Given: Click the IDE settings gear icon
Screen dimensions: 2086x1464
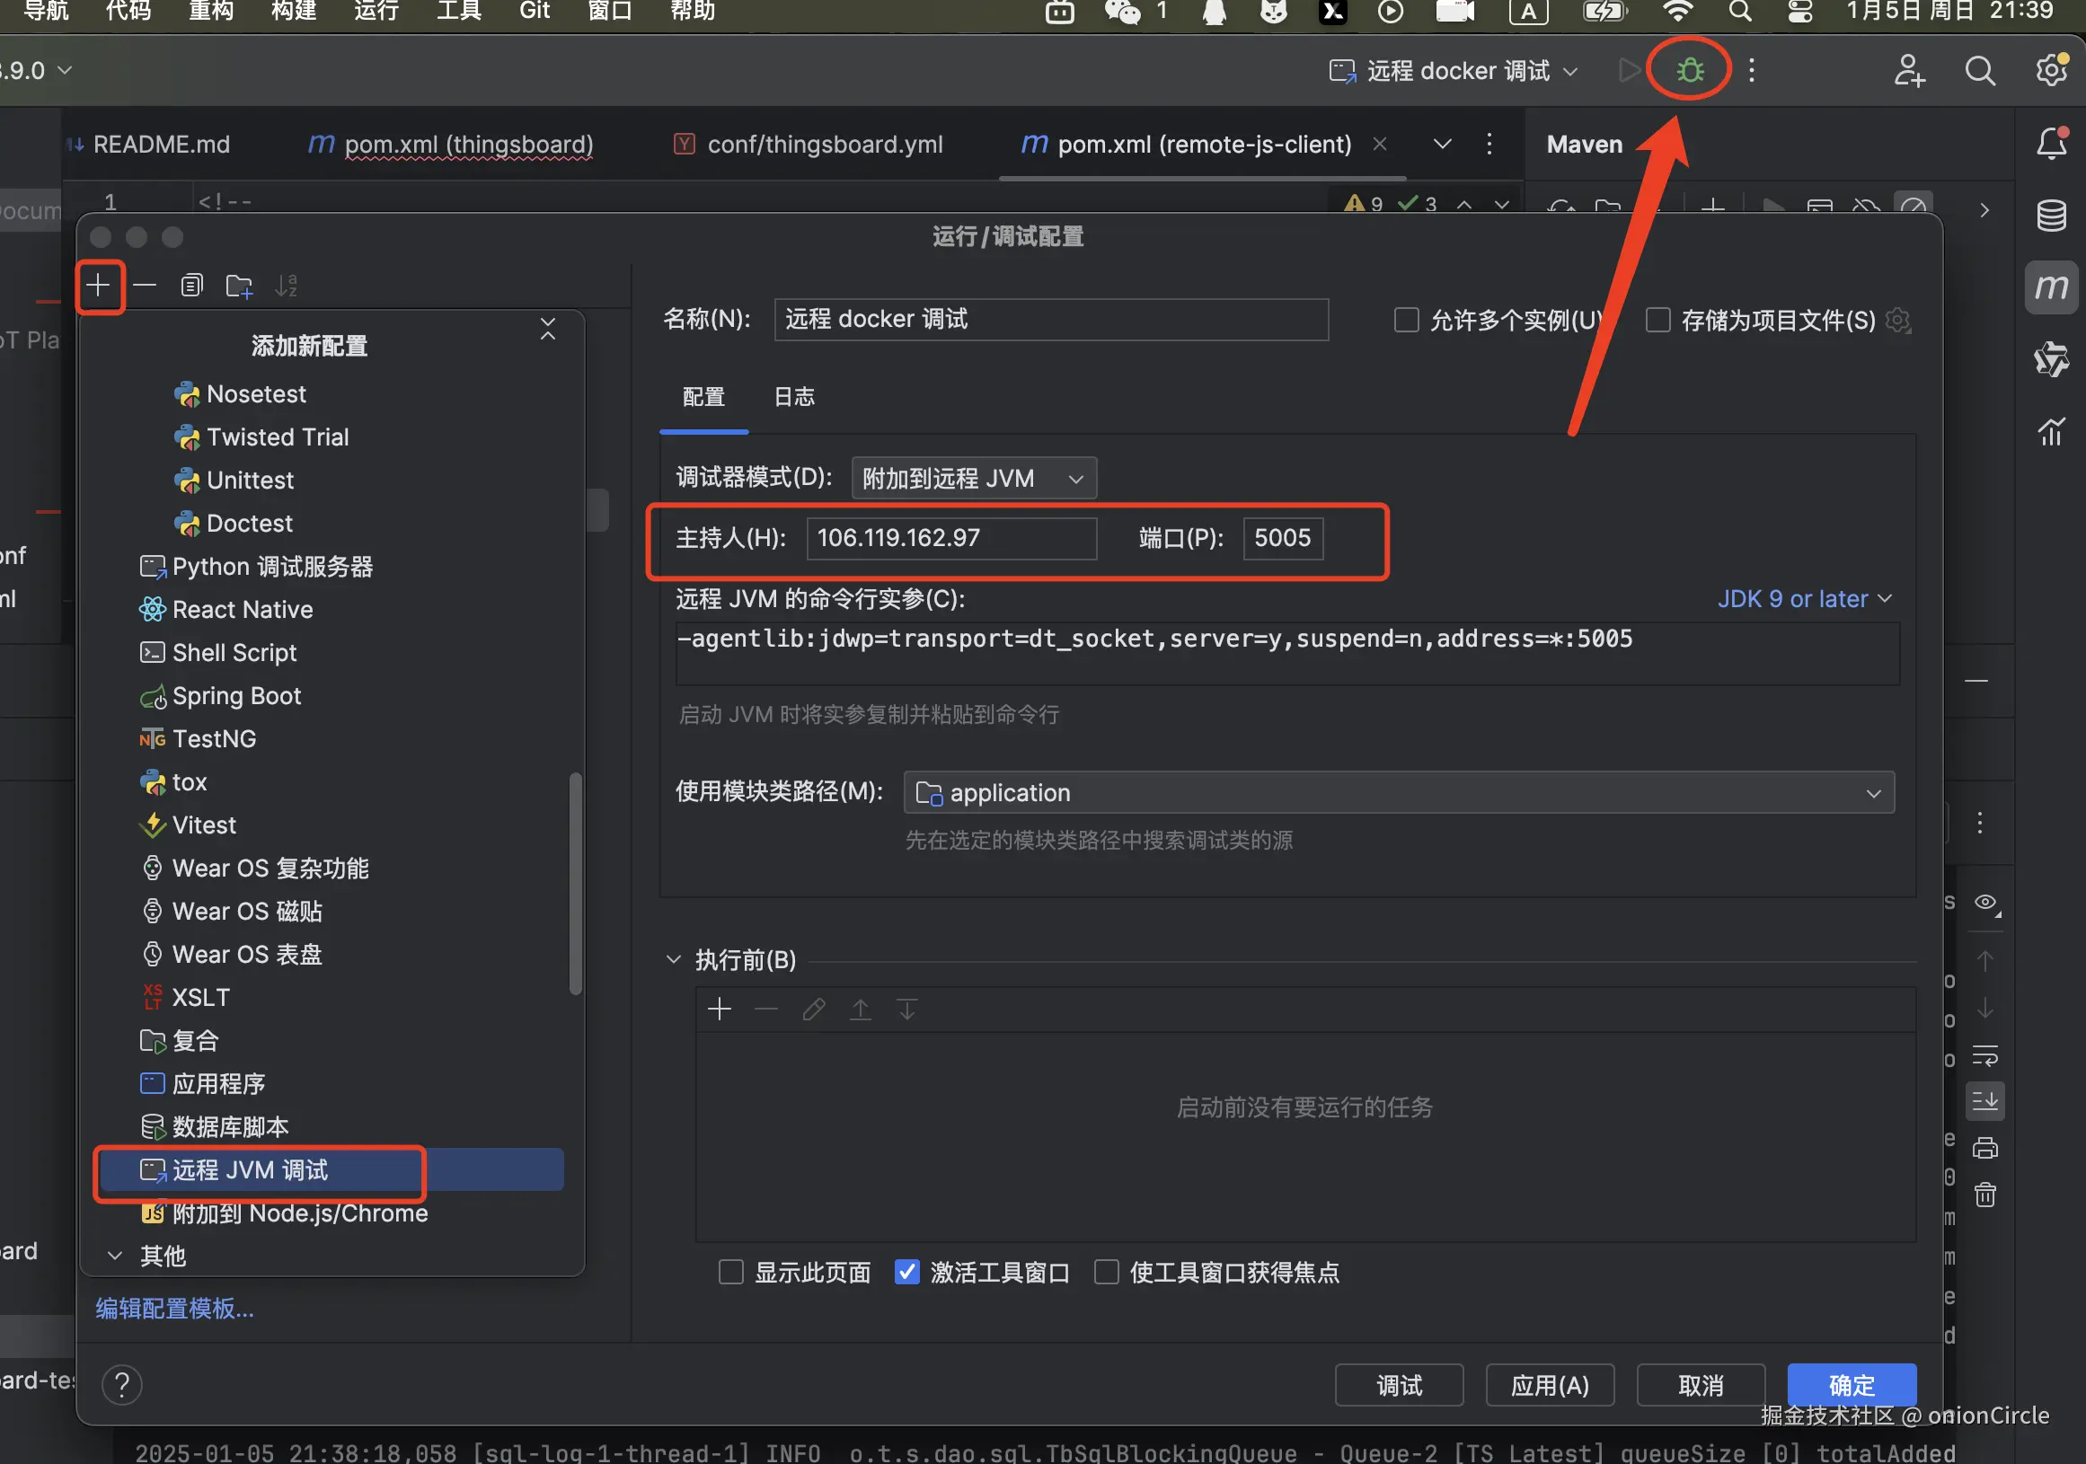Looking at the screenshot, I should click(x=2051, y=70).
